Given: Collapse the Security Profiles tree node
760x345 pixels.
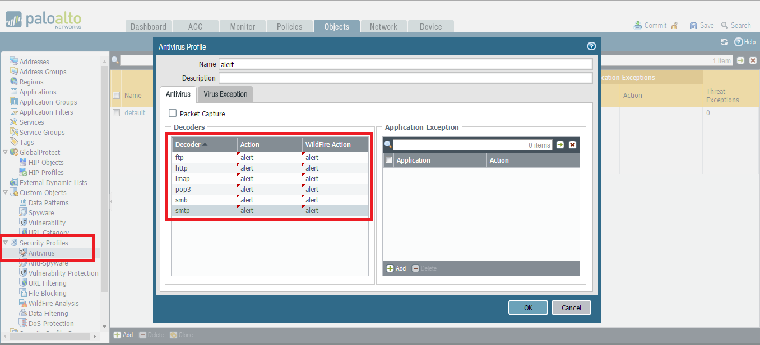Looking at the screenshot, I should [6, 243].
